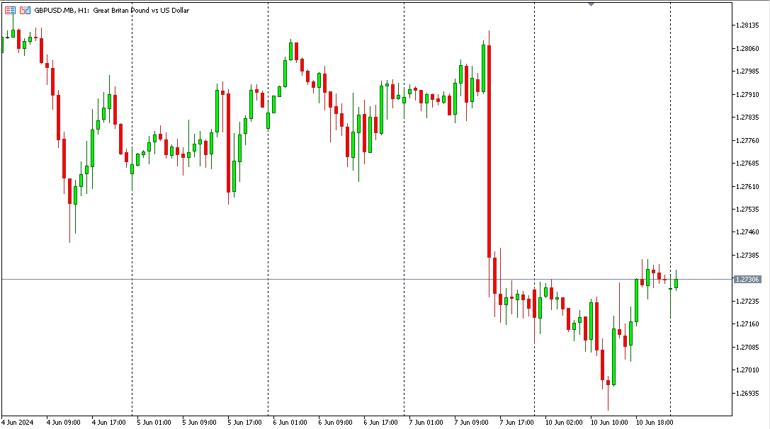
Task: Click price axis value 1.27535
Action: tap(747, 209)
